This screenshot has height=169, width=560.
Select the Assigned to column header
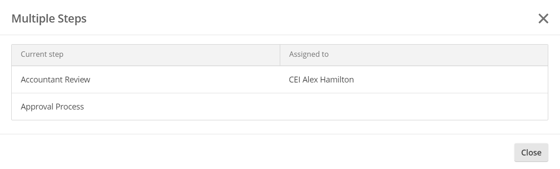(414, 55)
